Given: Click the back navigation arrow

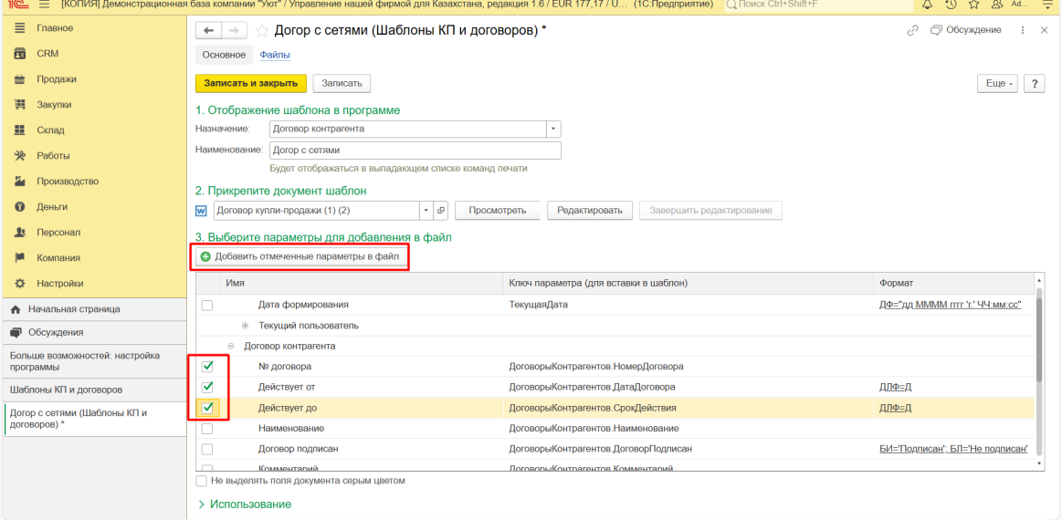Looking at the screenshot, I should pyautogui.click(x=209, y=31).
